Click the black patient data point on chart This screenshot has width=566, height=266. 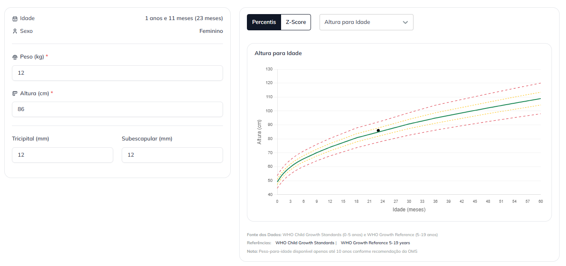click(x=378, y=130)
